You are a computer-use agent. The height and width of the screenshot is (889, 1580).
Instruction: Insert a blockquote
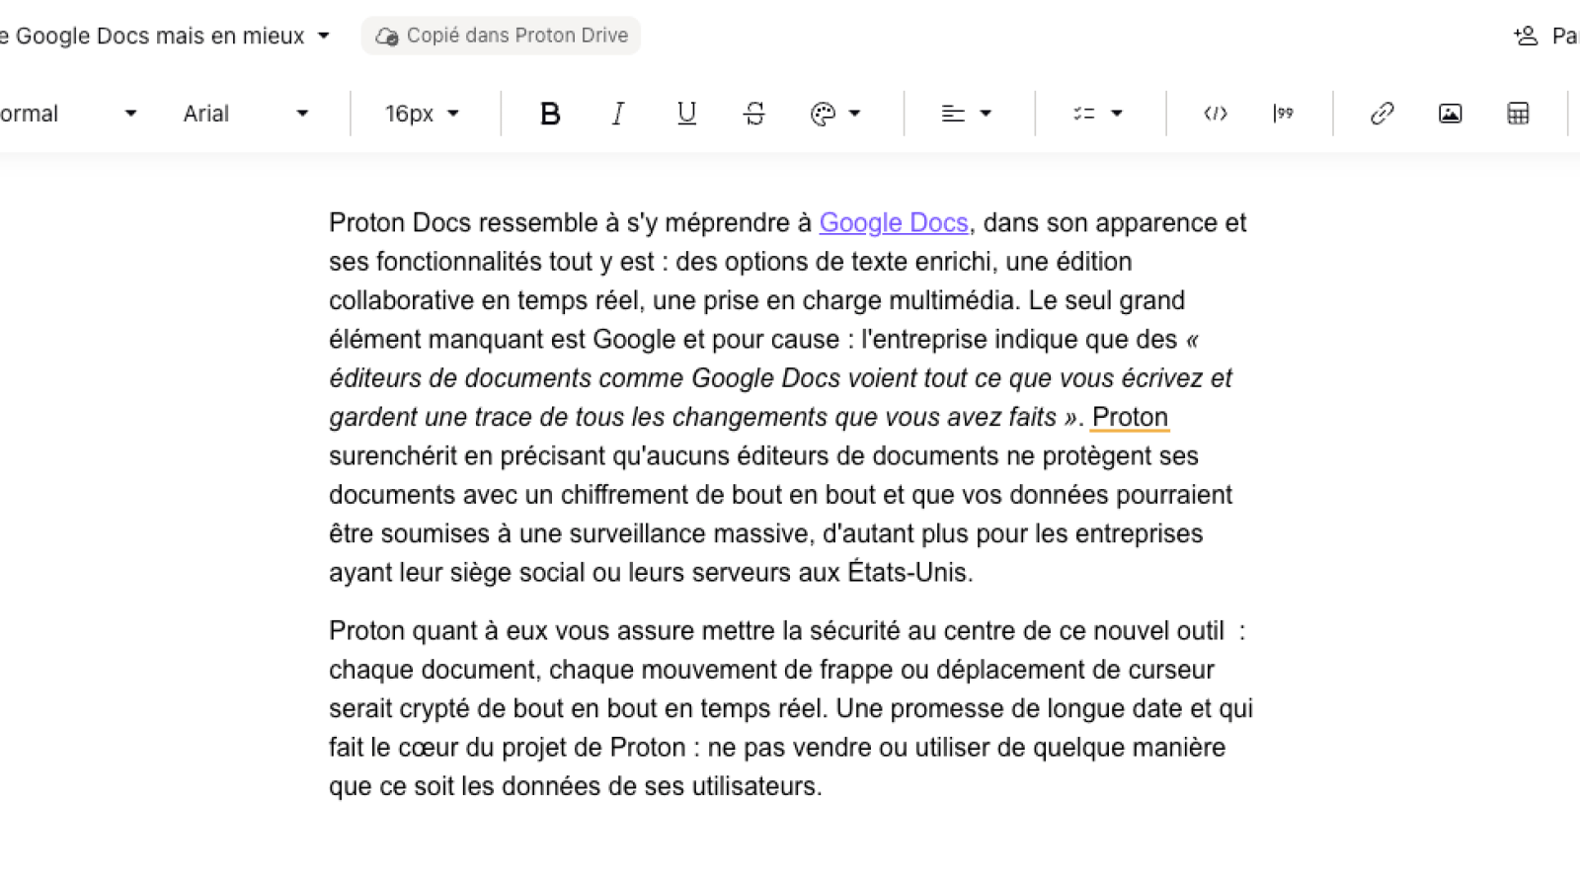point(1283,113)
